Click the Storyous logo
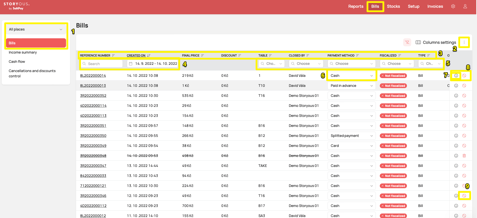Viewport: 477px width, 218px height. click(17, 6)
